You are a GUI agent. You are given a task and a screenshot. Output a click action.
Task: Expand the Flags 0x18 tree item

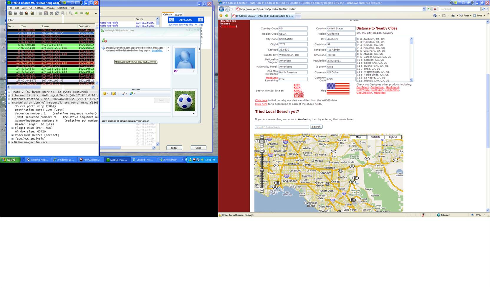coord(13,128)
